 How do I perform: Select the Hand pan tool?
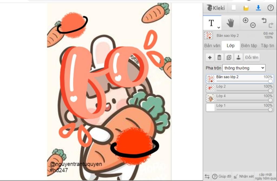click(x=230, y=23)
